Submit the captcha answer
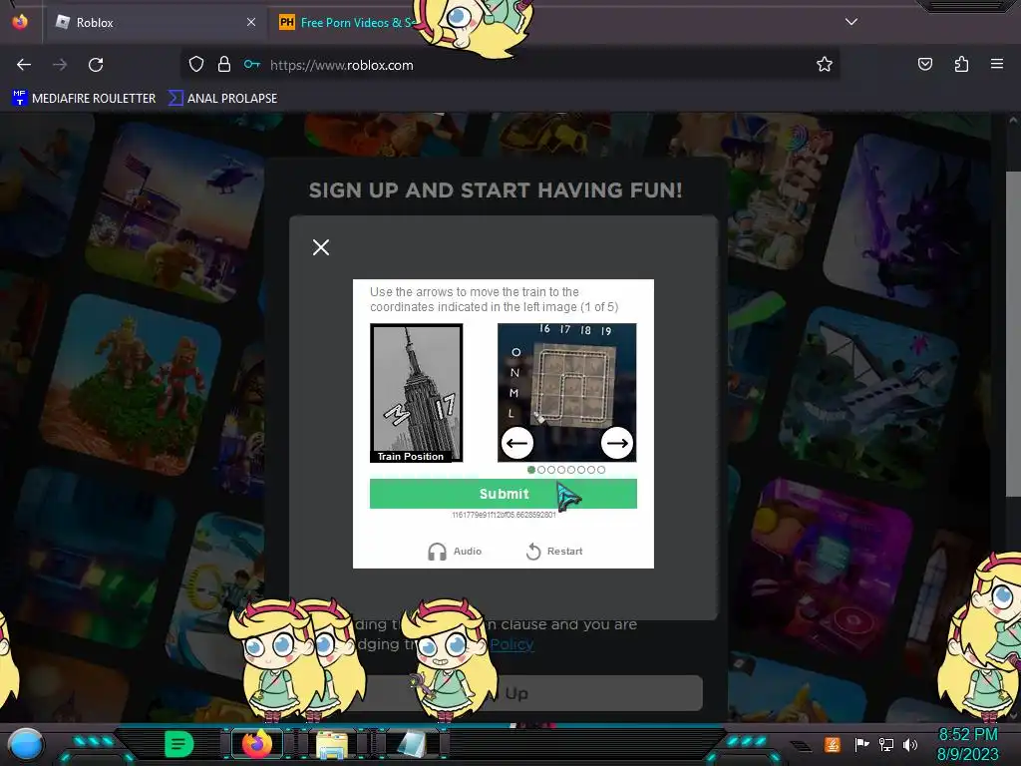Viewport: 1021px width, 766px height. click(x=504, y=494)
